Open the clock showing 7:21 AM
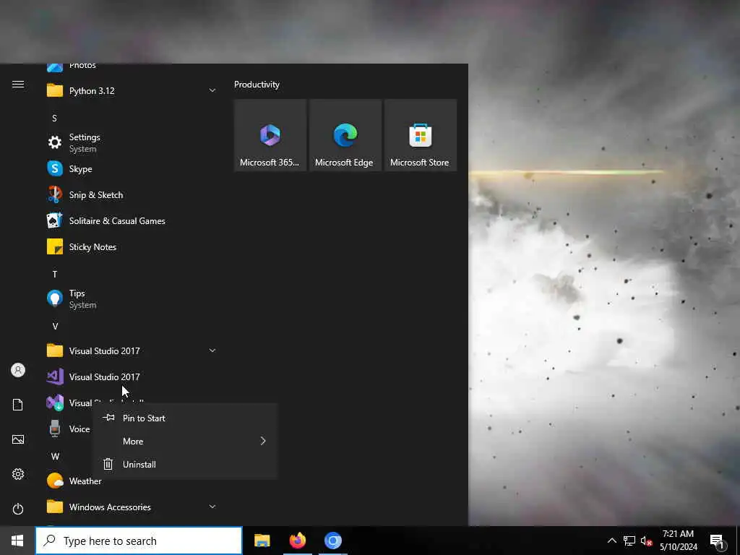The width and height of the screenshot is (740, 555). pos(678,541)
